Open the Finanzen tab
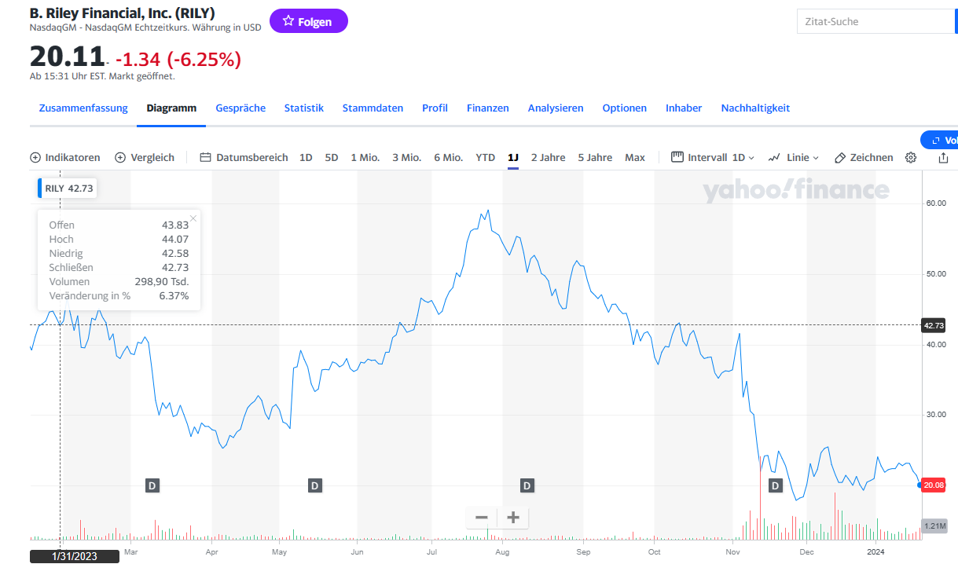958x564 pixels. [x=487, y=108]
